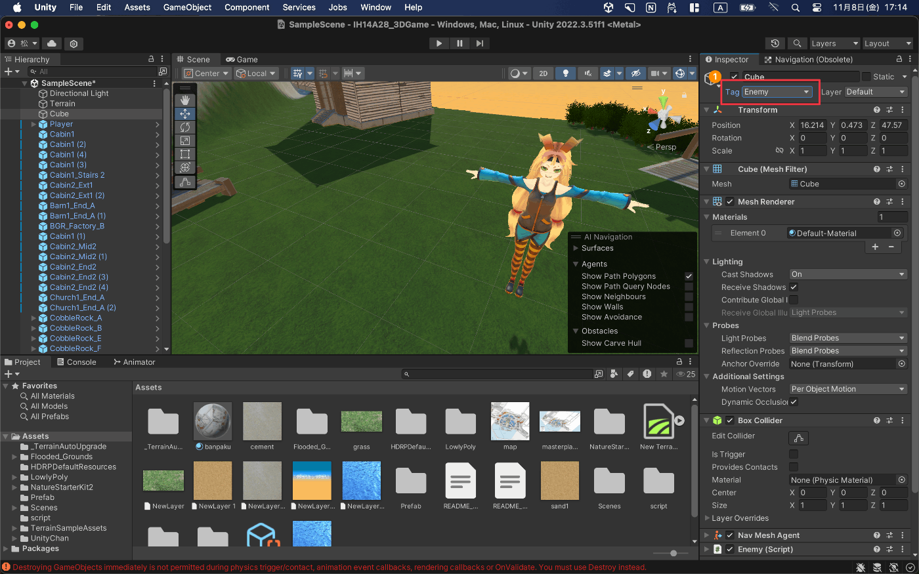Click the scene orientation gizmo Y axis cone
This screenshot has width=919, height=574.
(664, 102)
